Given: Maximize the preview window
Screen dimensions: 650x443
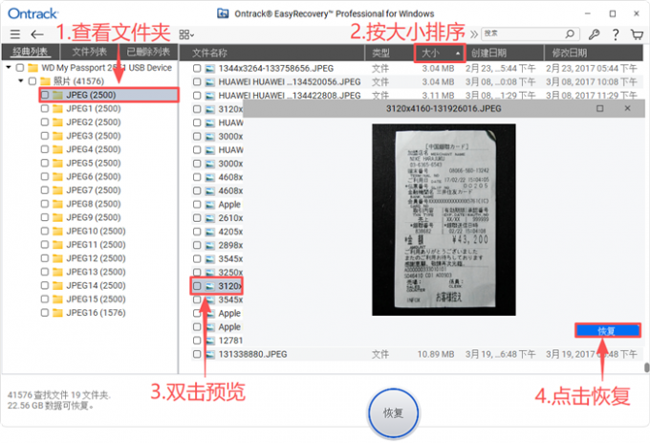Looking at the screenshot, I should point(599,108).
